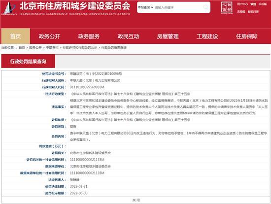Image resolution: width=271 pixels, height=204 pixels.
Task: Click the 罚款金额（万元） label
Action: [53, 146]
